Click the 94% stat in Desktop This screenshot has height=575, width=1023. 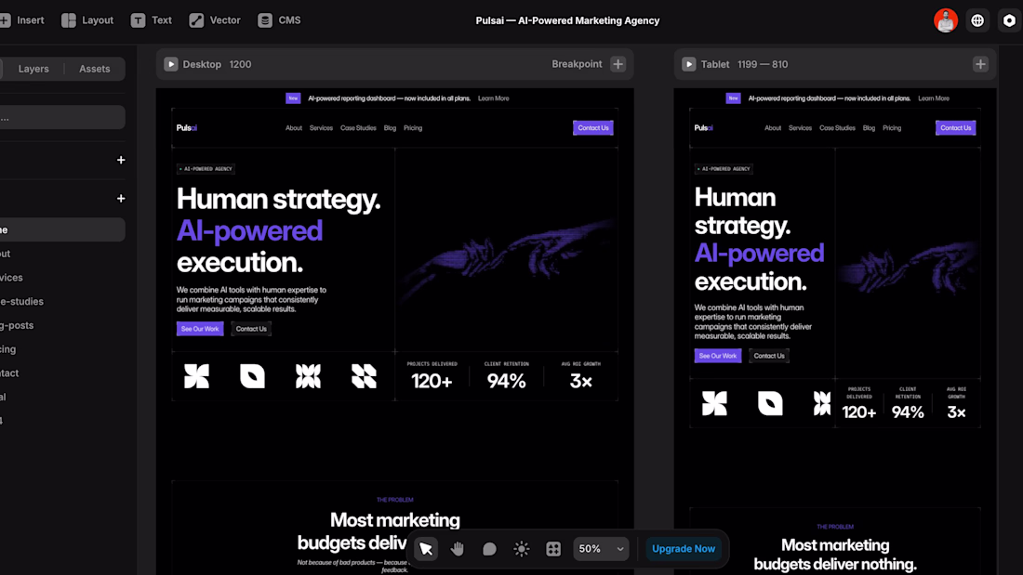click(x=506, y=382)
